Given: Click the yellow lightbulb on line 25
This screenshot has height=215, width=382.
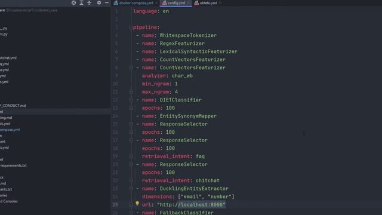Looking at the screenshot, I should [x=137, y=203].
